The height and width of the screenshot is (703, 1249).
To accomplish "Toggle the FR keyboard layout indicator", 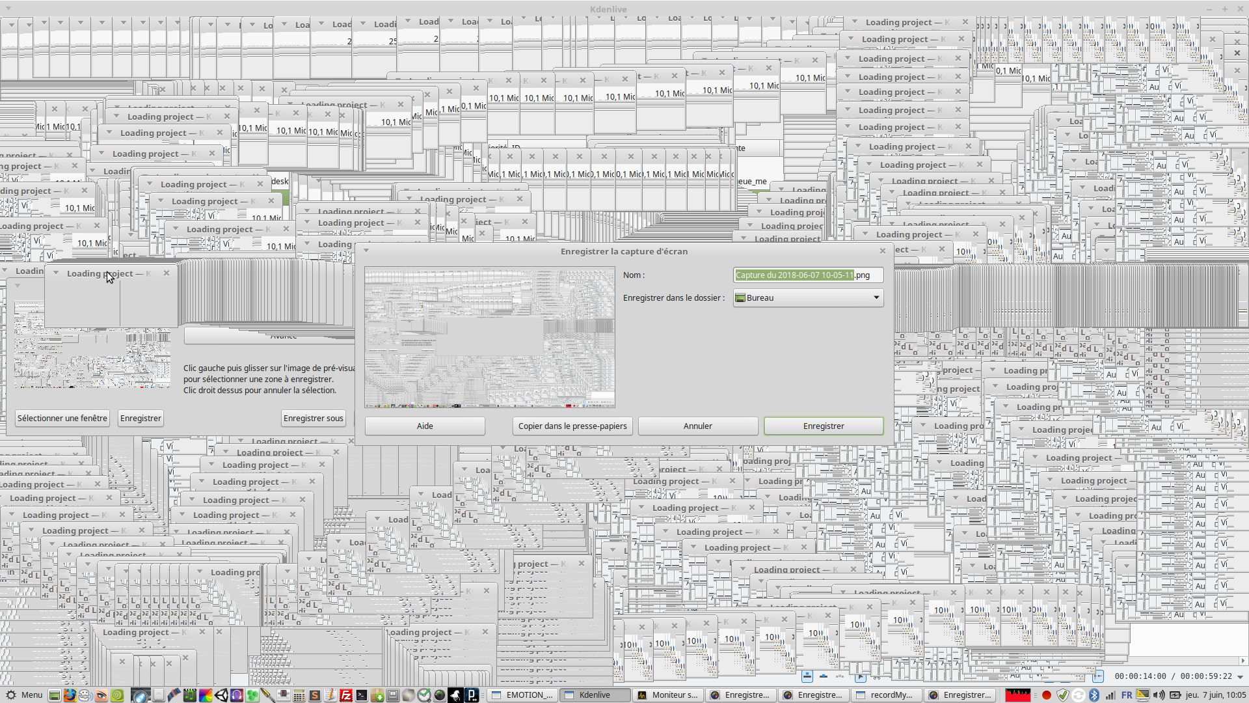I will [x=1127, y=695].
